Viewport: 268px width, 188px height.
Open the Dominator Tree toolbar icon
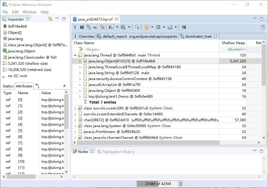coord(89,27)
